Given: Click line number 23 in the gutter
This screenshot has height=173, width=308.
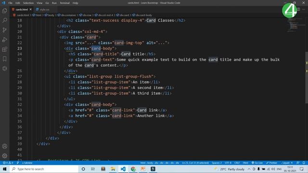Looking at the screenshot, I should pyautogui.click(x=20, y=48).
